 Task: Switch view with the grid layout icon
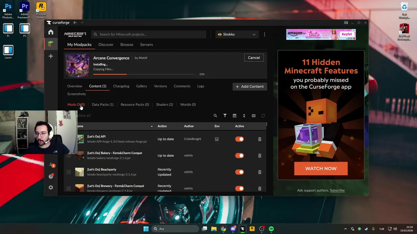point(234,116)
